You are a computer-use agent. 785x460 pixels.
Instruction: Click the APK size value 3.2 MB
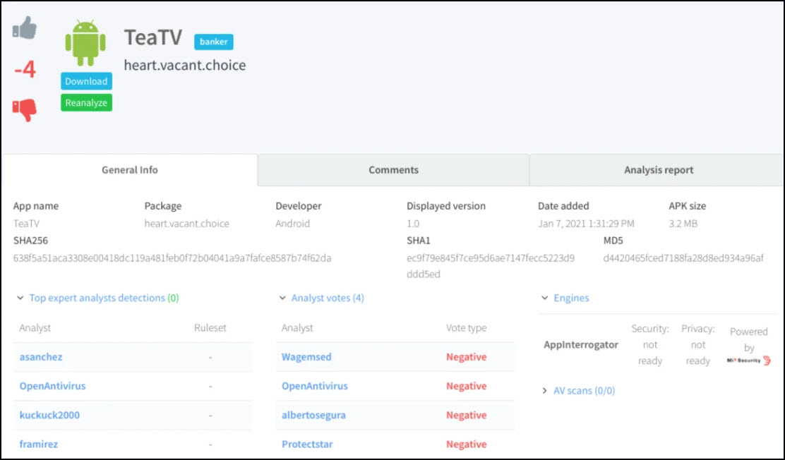[683, 224]
